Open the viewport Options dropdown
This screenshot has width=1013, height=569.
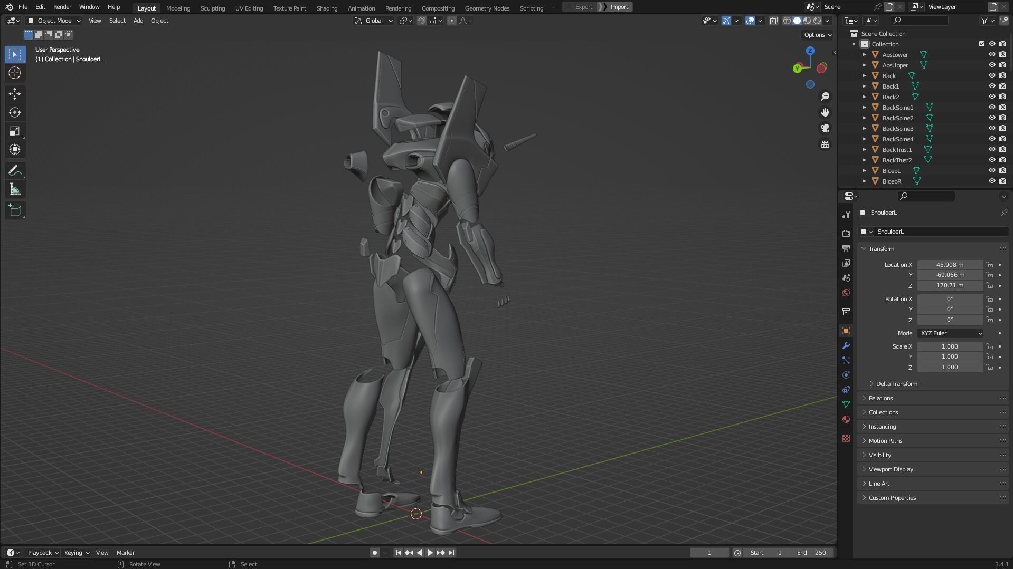point(818,35)
